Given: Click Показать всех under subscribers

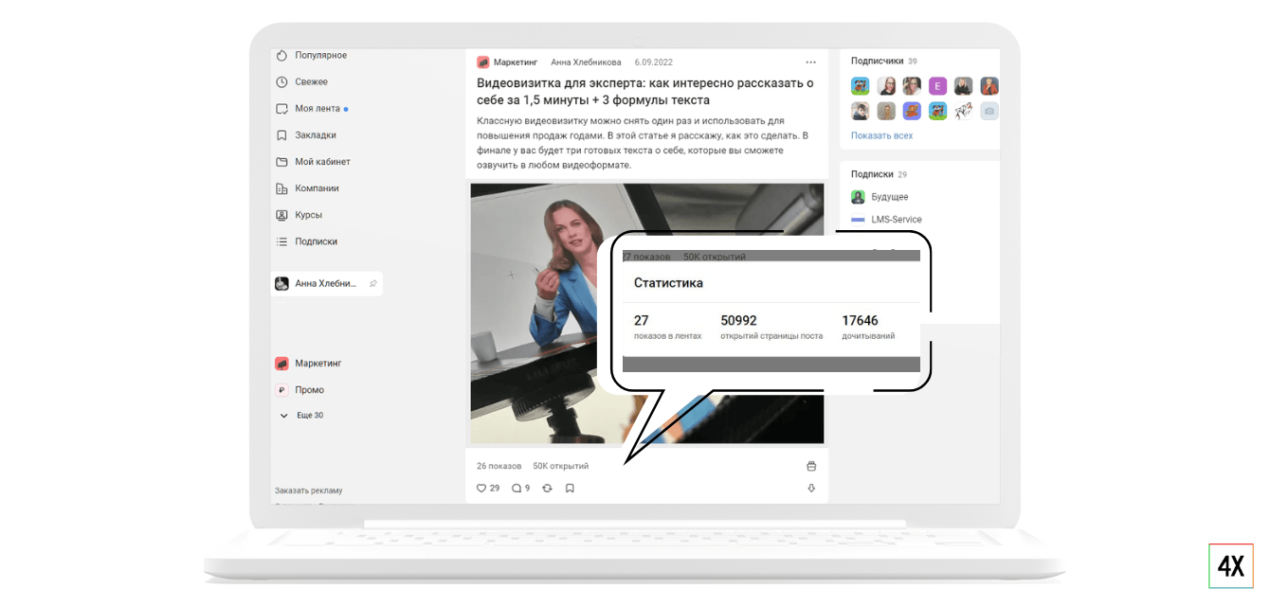Looking at the screenshot, I should [881, 135].
